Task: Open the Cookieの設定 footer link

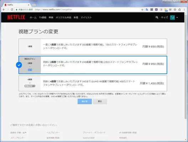Action: 89,138
